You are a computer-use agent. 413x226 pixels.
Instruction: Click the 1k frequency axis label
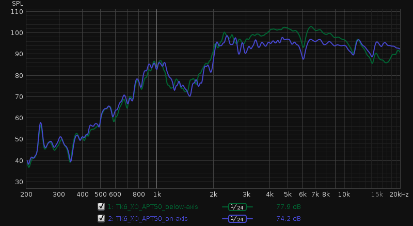[157, 195]
